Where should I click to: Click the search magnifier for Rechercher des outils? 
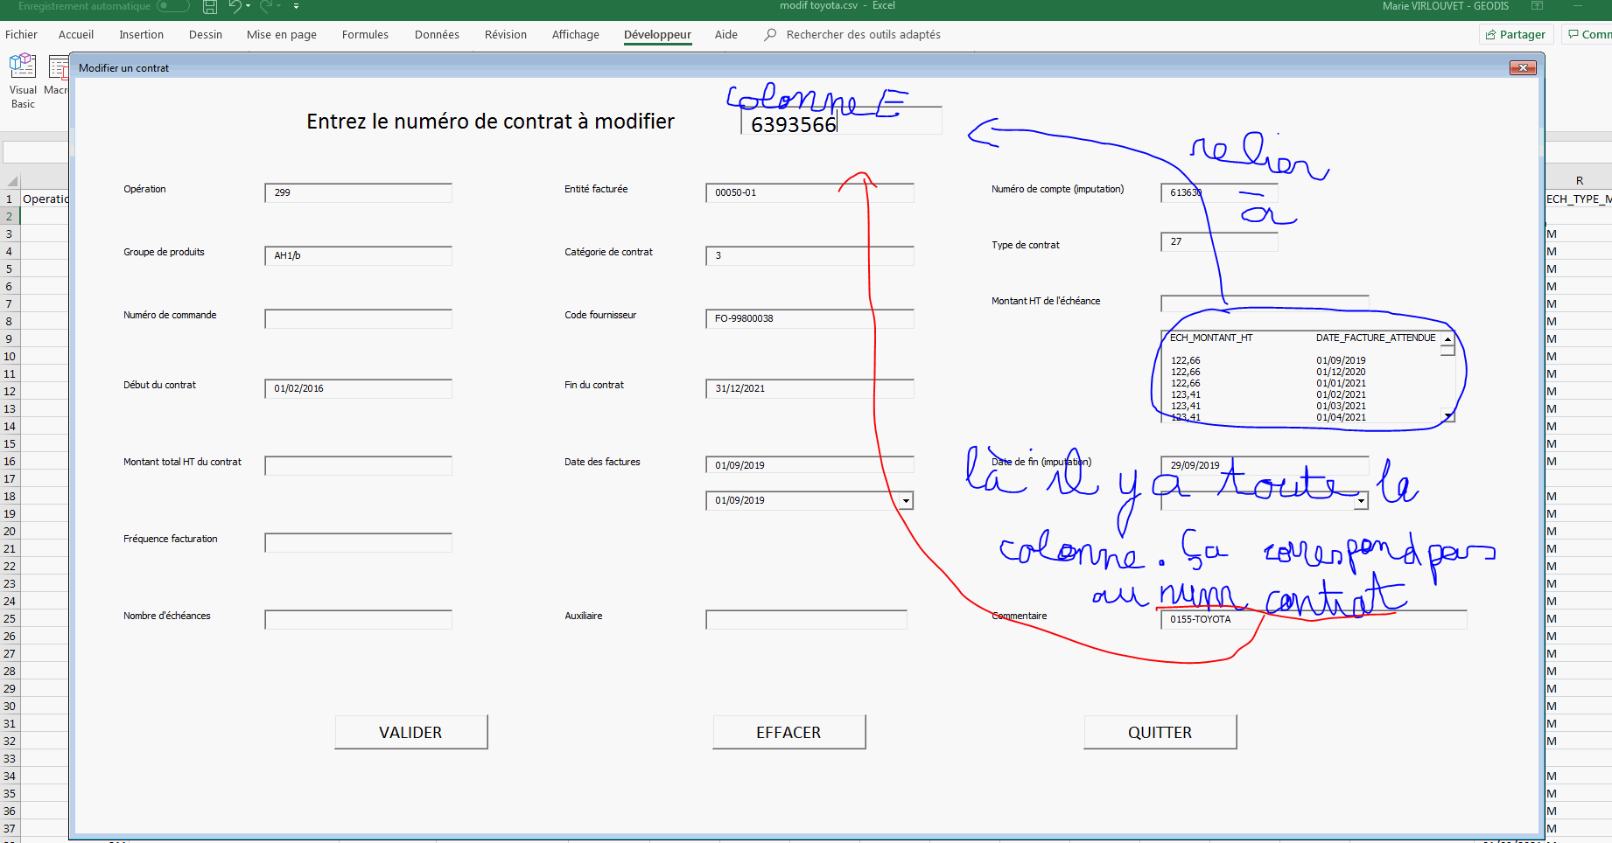coord(770,35)
